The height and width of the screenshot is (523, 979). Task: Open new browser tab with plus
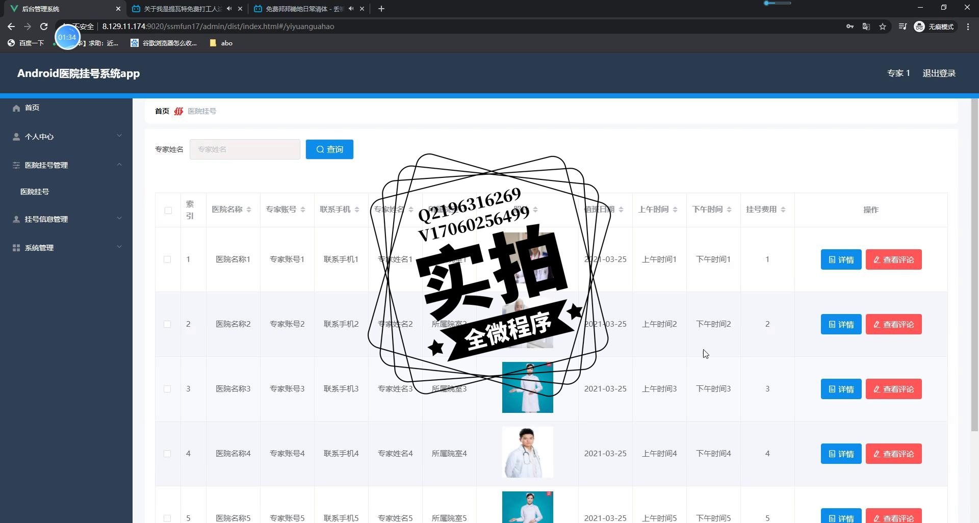click(x=381, y=9)
